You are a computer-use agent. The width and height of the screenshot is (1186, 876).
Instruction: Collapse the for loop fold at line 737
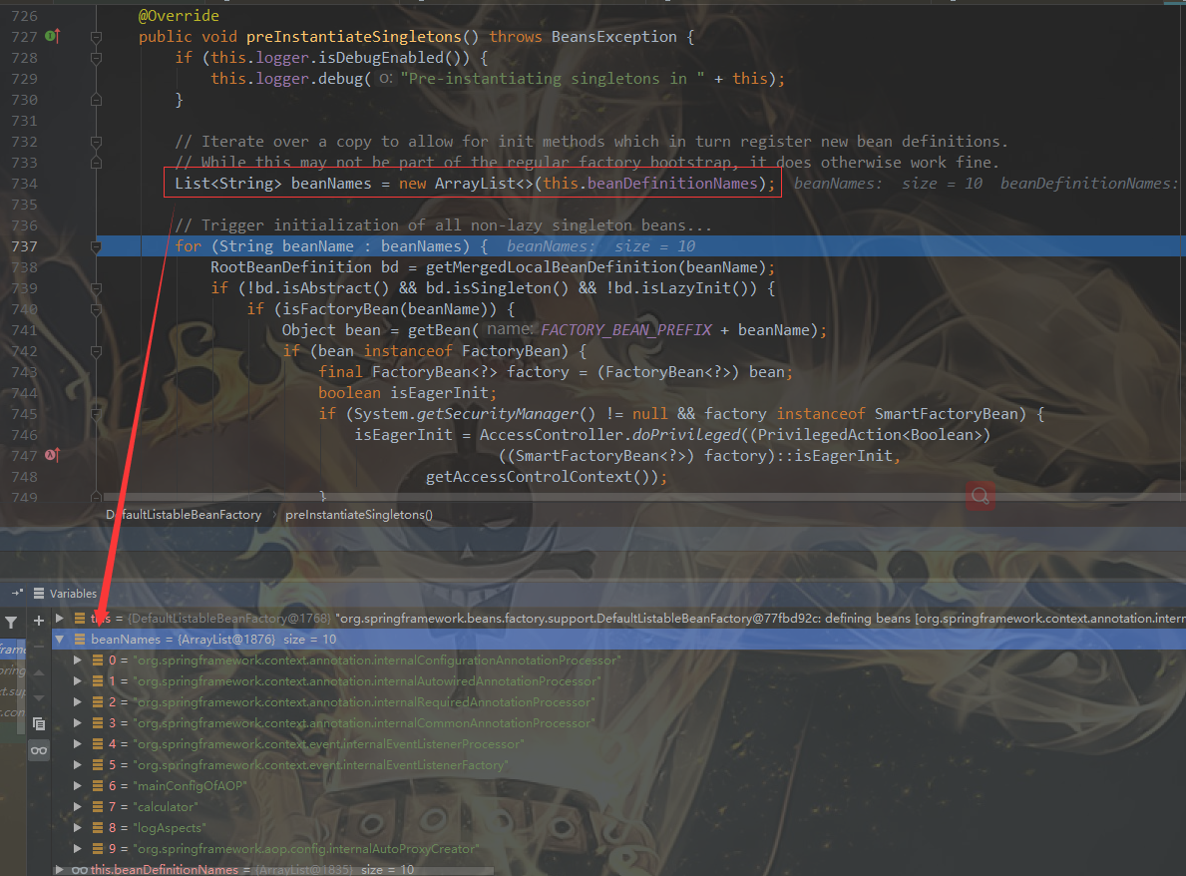tap(96, 245)
